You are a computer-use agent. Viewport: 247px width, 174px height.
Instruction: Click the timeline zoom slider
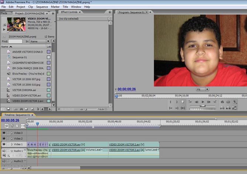[11, 168]
